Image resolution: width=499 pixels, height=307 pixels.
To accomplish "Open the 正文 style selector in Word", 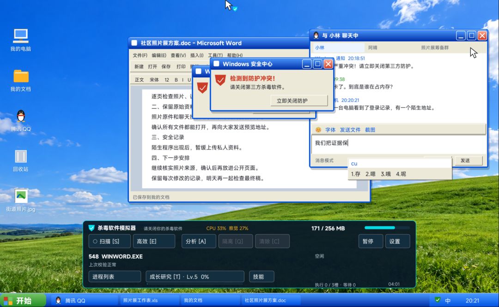I will tap(140, 80).
